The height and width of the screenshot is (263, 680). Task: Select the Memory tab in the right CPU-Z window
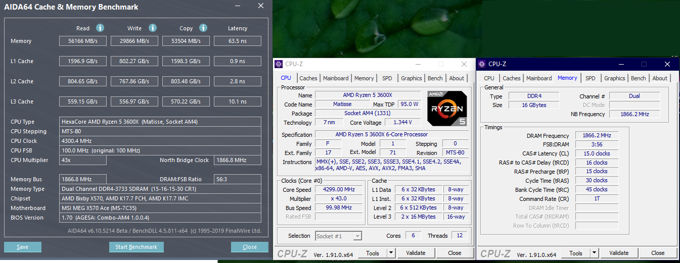point(567,78)
